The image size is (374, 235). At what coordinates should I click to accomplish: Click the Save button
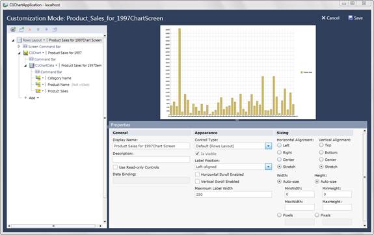(356, 18)
